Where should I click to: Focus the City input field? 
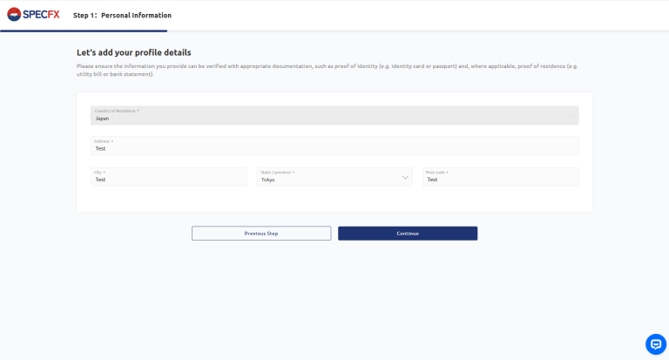tap(168, 179)
